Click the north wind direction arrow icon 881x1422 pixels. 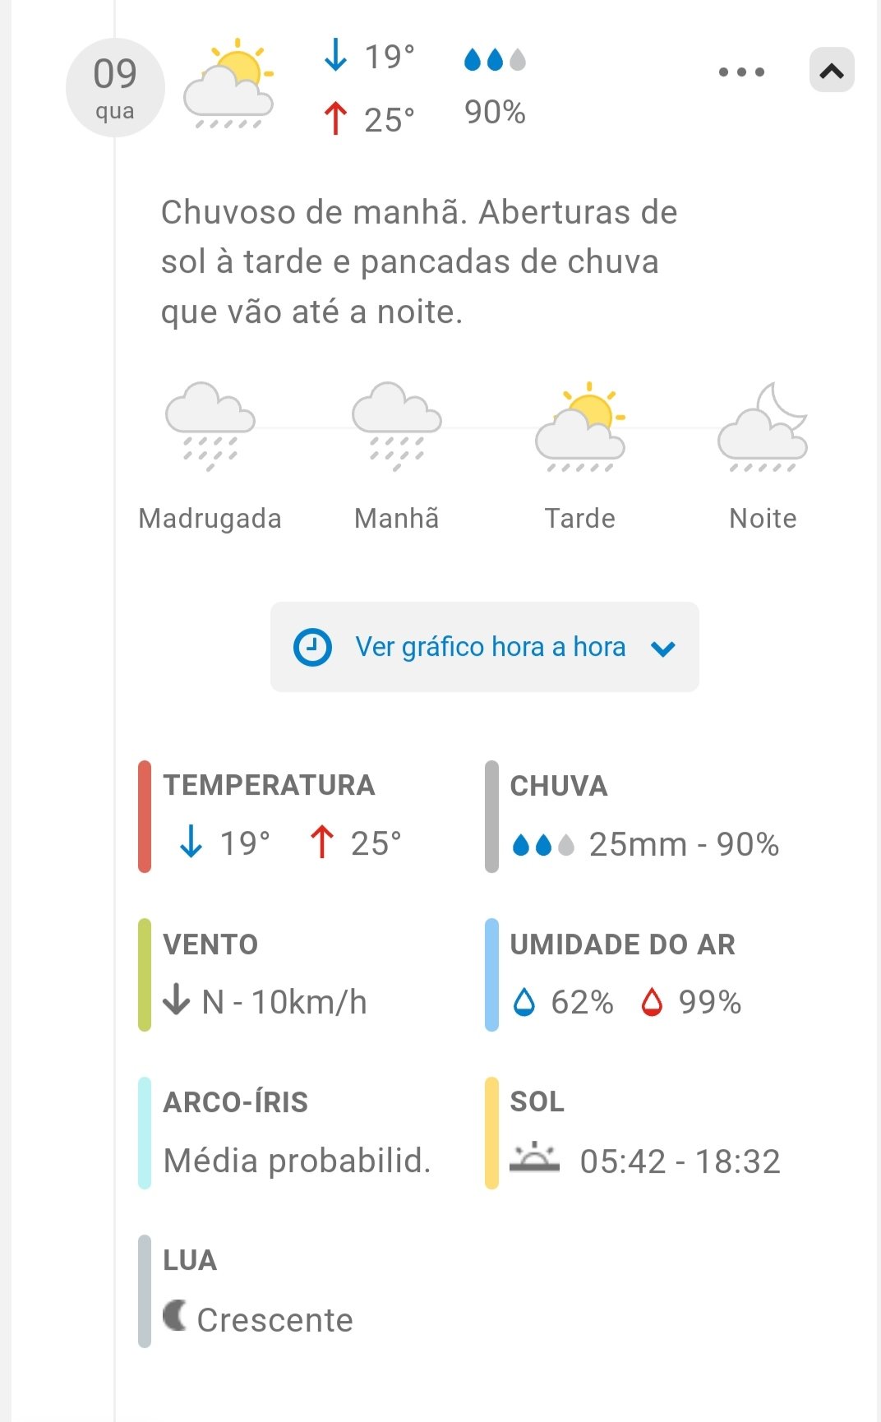(x=177, y=1000)
